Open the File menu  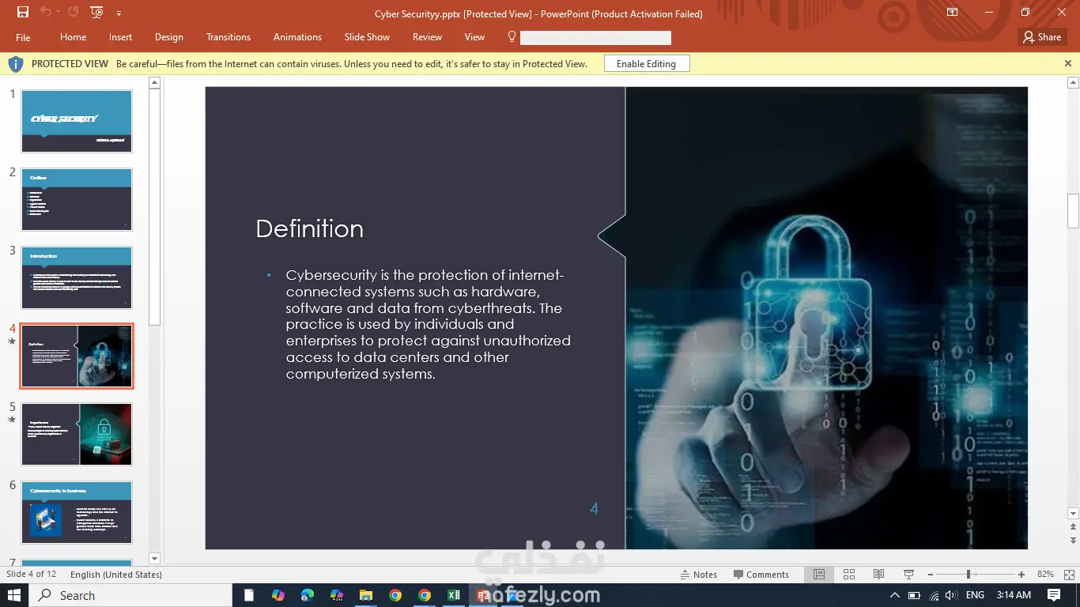[23, 37]
